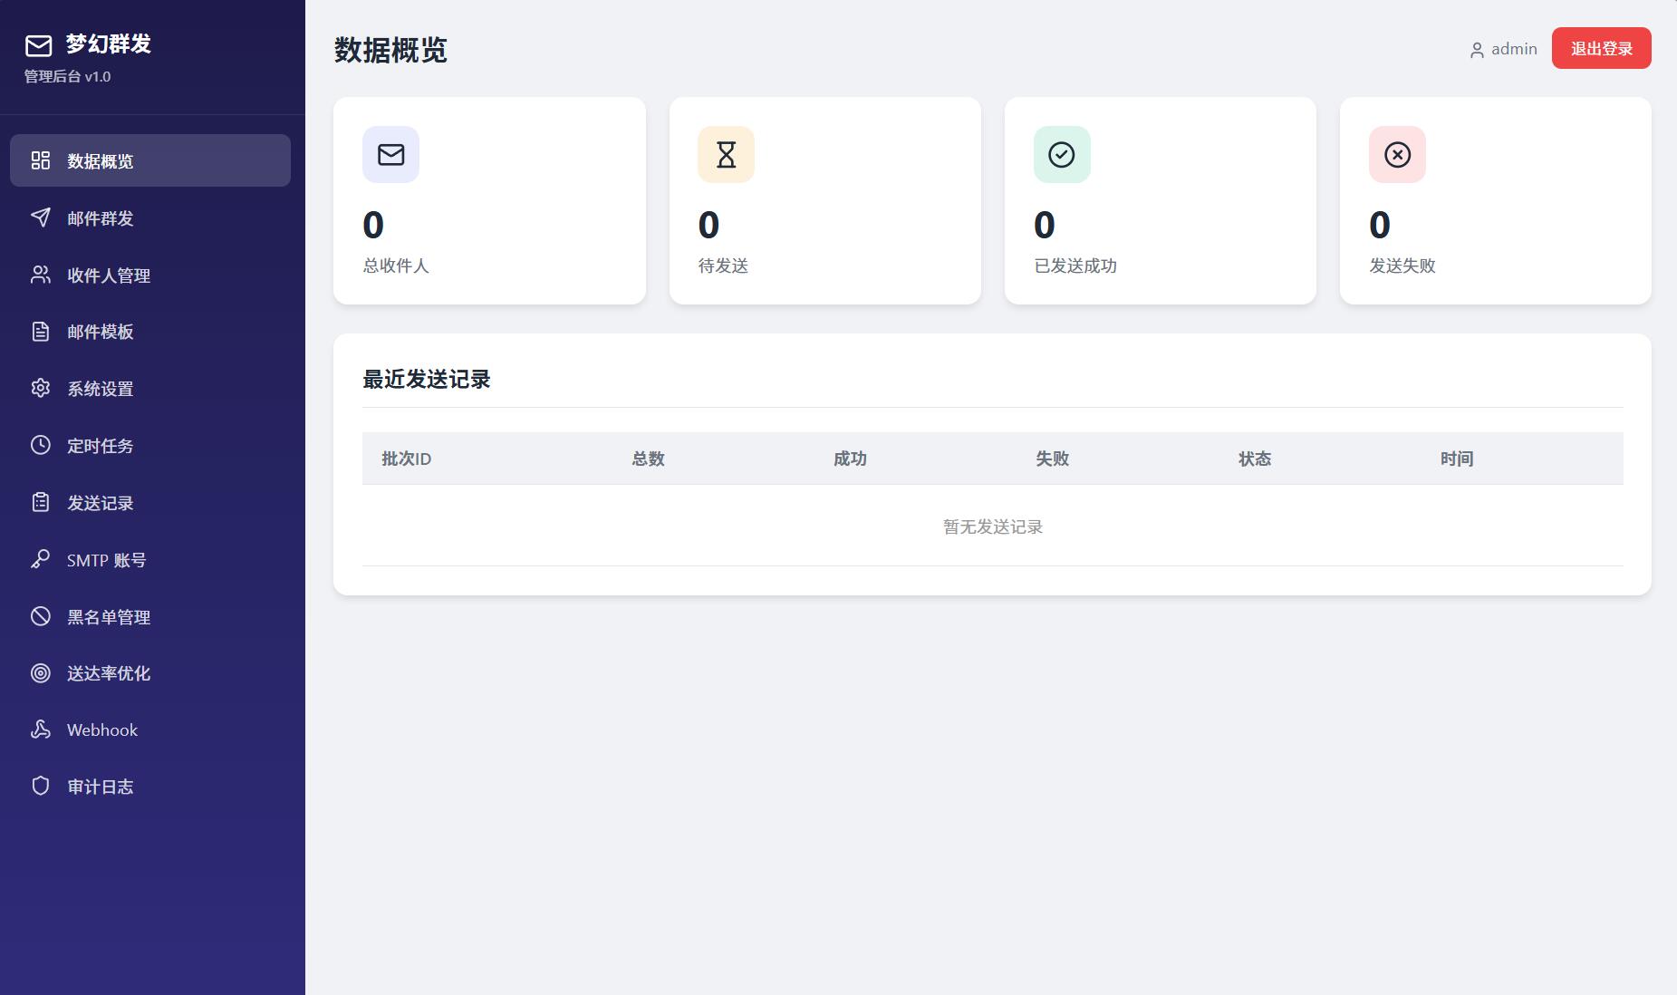Click the clipboard icon for 发送记录
This screenshot has width=1677, height=995.
coord(41,502)
